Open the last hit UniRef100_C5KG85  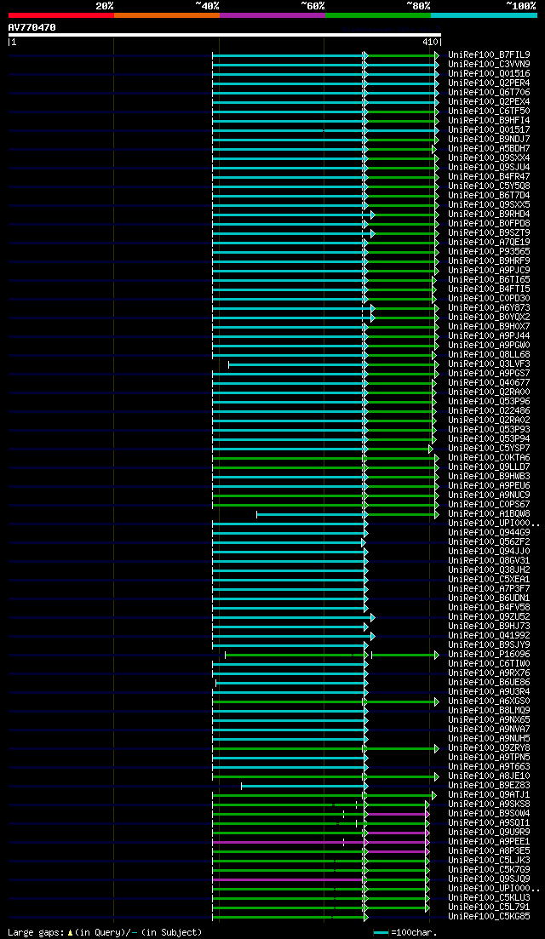coord(489,917)
